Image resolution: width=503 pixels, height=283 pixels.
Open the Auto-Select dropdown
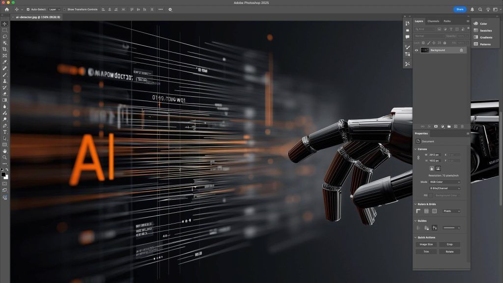click(x=54, y=9)
